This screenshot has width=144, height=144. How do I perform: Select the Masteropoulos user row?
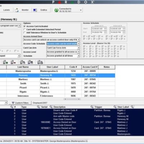click(x=58, y=71)
